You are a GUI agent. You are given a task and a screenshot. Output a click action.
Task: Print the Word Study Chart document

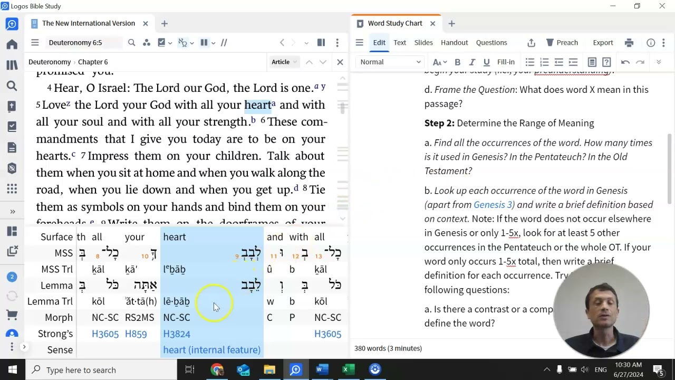tap(629, 43)
